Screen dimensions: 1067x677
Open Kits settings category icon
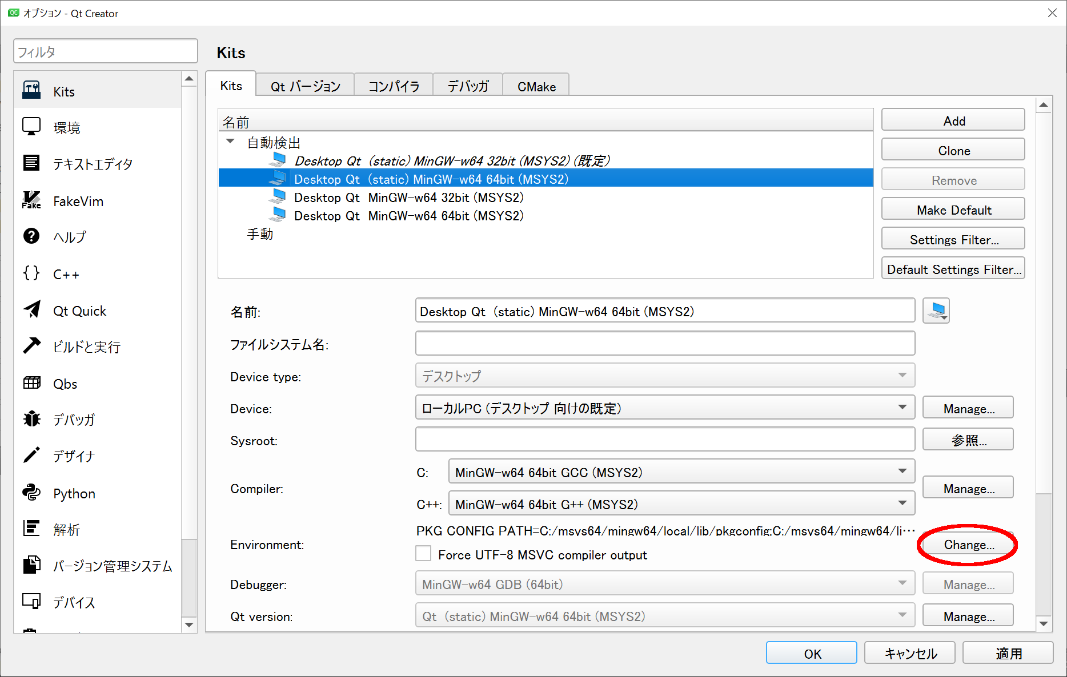click(31, 90)
